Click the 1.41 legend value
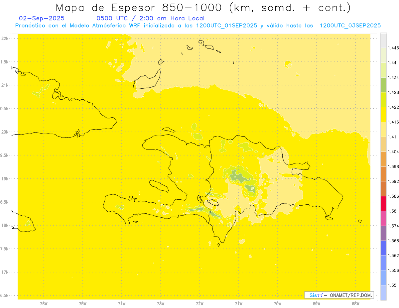The height and width of the screenshot is (308, 399). [392, 137]
